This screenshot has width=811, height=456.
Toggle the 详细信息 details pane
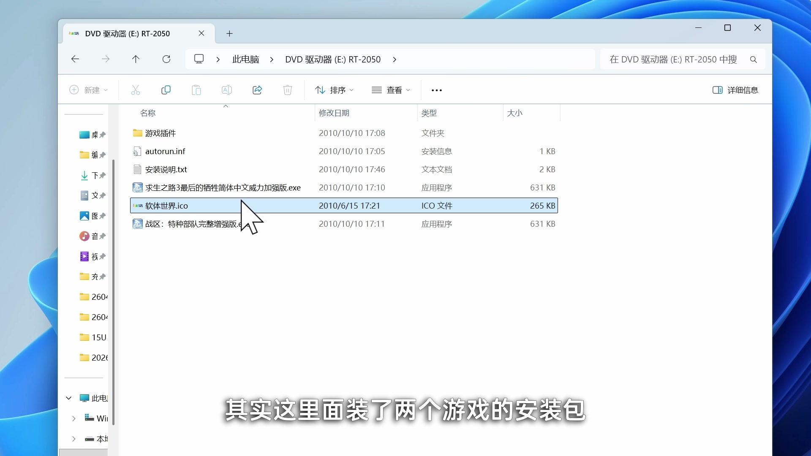(x=735, y=90)
